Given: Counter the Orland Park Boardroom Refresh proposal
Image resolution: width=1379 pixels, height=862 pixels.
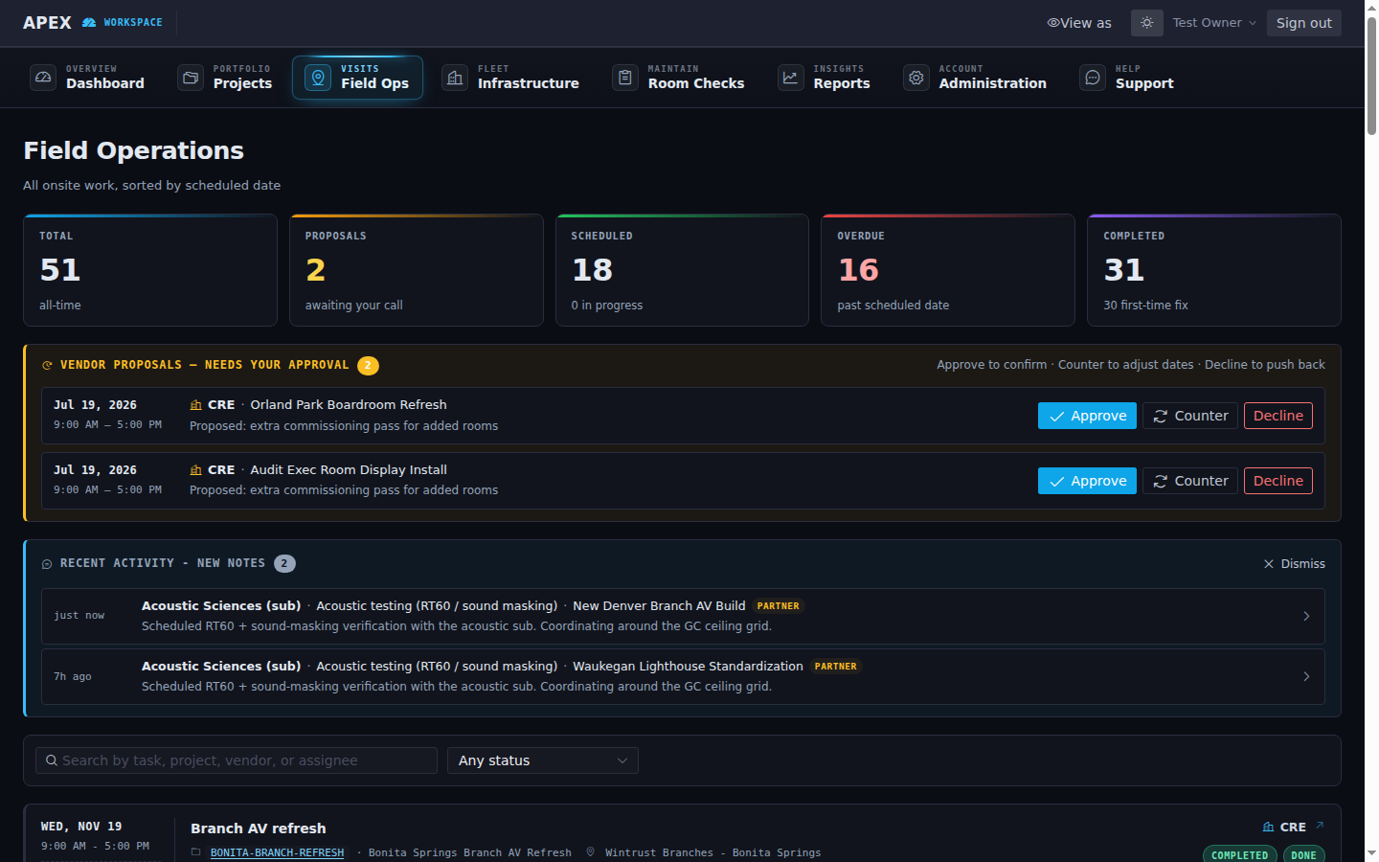Looking at the screenshot, I should pyautogui.click(x=1190, y=416).
